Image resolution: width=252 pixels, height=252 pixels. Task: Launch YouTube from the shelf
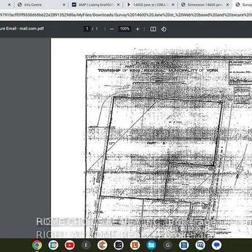pyautogui.click(x=69, y=245)
